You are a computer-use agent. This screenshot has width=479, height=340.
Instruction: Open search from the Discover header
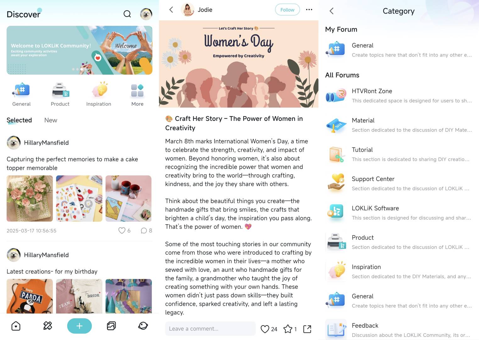(127, 14)
